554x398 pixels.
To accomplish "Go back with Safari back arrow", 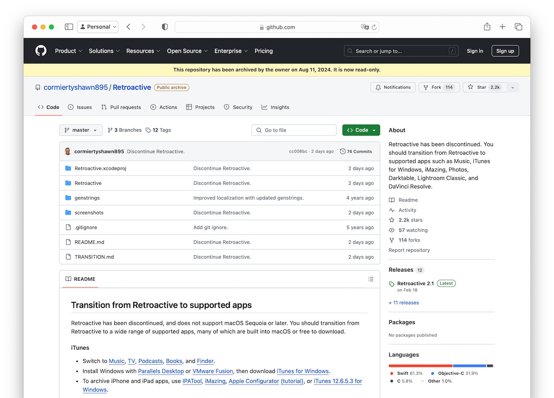I will tap(129, 27).
